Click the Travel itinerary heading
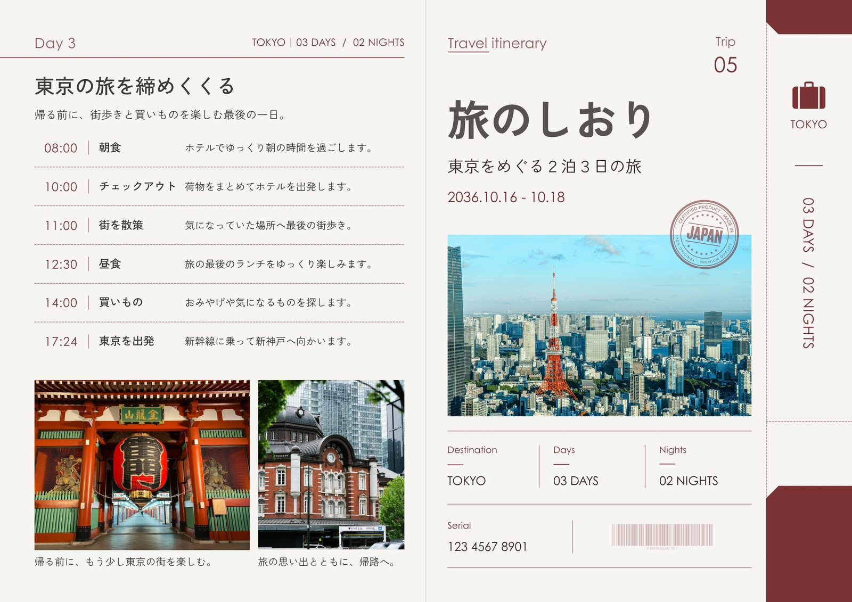 [x=497, y=43]
